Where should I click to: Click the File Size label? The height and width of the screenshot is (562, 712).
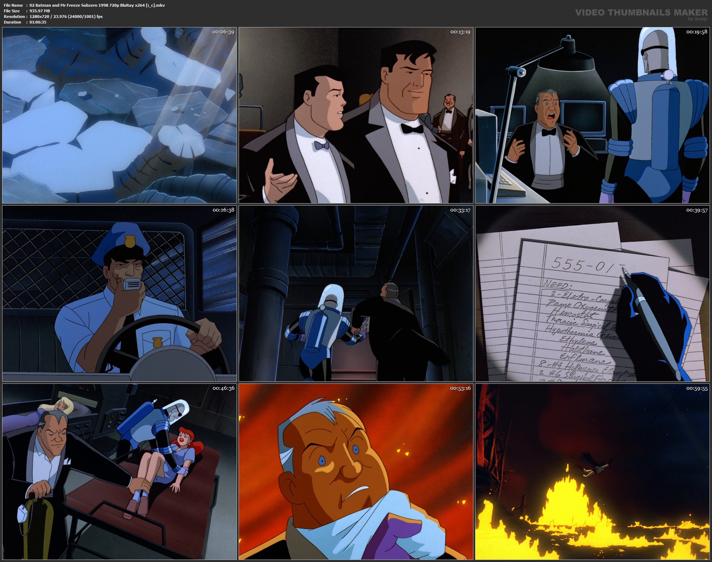[x=12, y=11]
